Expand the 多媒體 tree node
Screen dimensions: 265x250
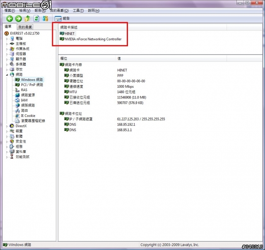click(7, 64)
